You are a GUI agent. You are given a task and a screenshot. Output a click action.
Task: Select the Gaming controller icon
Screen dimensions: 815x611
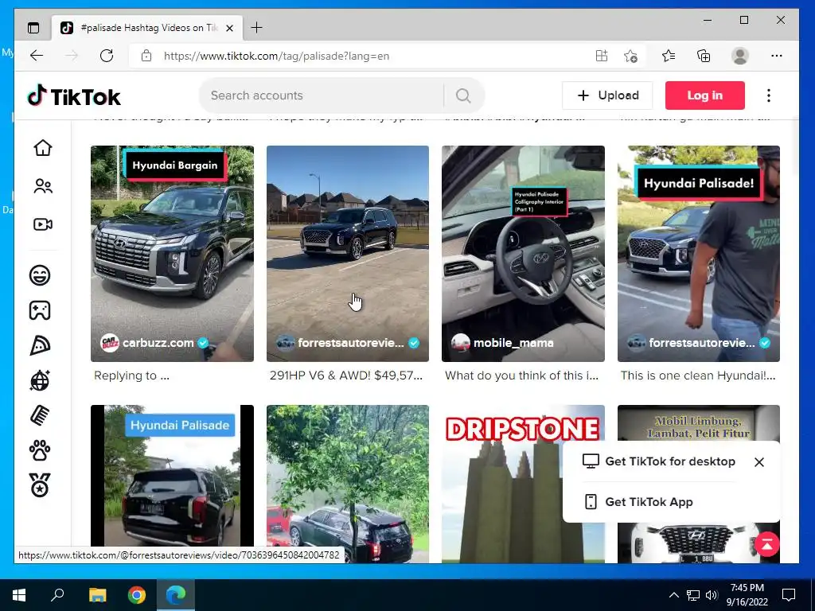(x=40, y=310)
